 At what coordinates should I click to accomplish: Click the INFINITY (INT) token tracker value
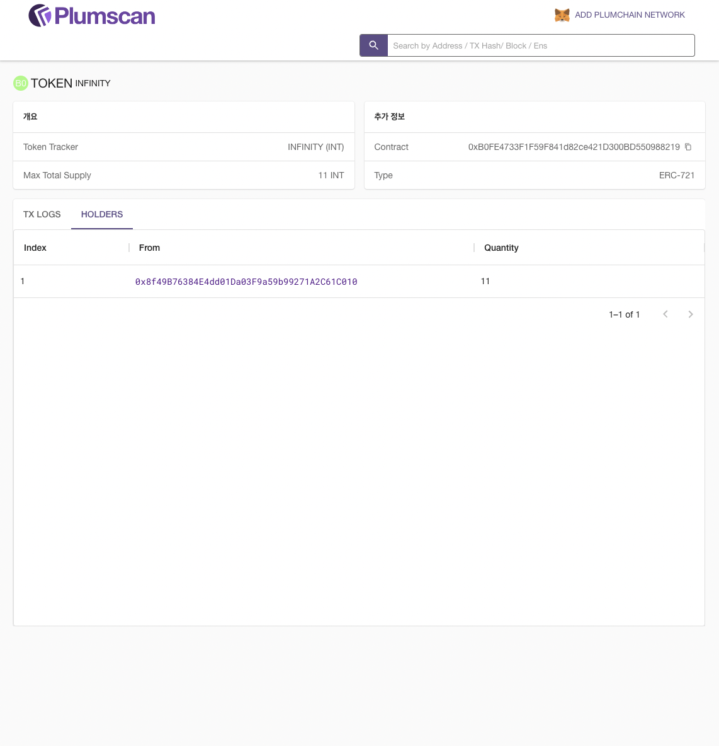(315, 147)
